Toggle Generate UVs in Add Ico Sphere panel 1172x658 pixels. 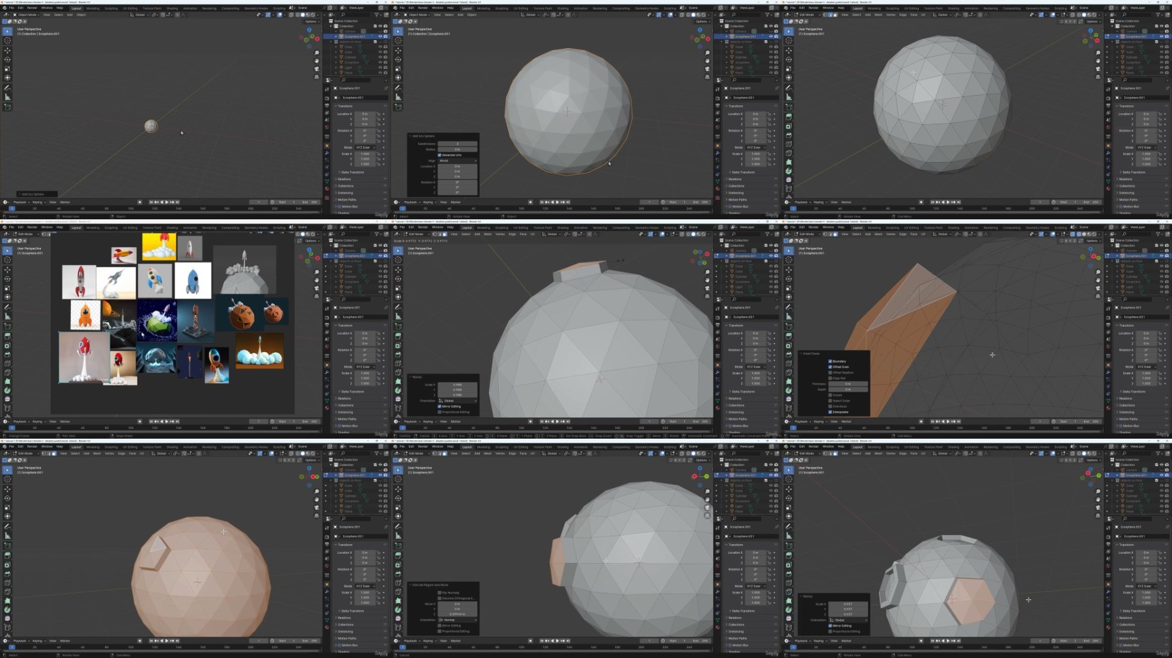tap(439, 155)
